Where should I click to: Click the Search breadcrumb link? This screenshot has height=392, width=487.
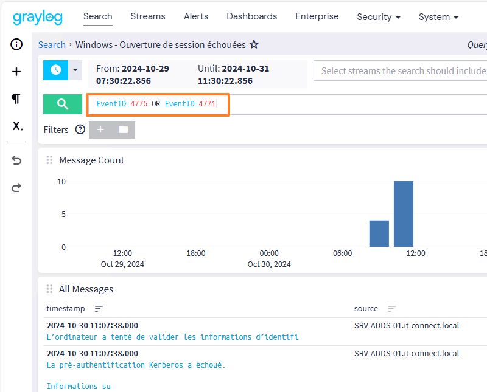[52, 44]
